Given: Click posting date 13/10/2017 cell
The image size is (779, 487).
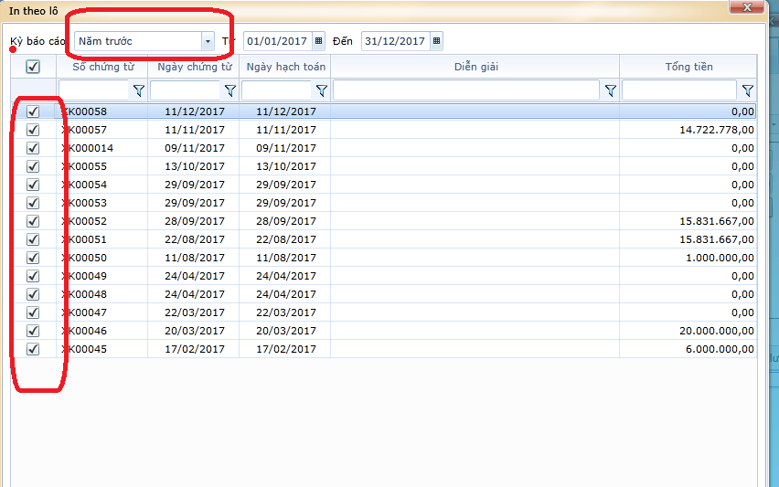Looking at the screenshot, I should pos(285,166).
